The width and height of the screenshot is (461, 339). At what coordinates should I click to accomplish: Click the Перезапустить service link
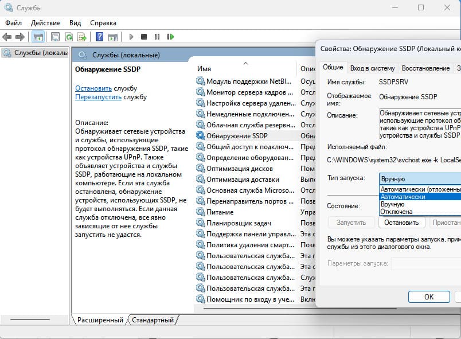pyautogui.click(x=98, y=97)
